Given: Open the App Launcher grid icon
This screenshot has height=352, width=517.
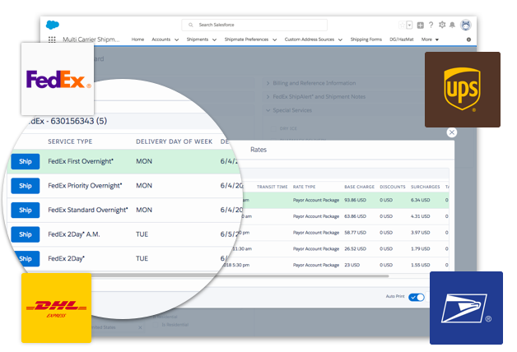Looking at the screenshot, I should tap(52, 39).
